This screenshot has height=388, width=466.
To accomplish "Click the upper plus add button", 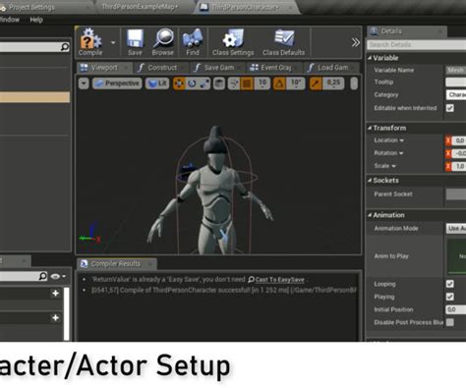I will tap(56, 294).
